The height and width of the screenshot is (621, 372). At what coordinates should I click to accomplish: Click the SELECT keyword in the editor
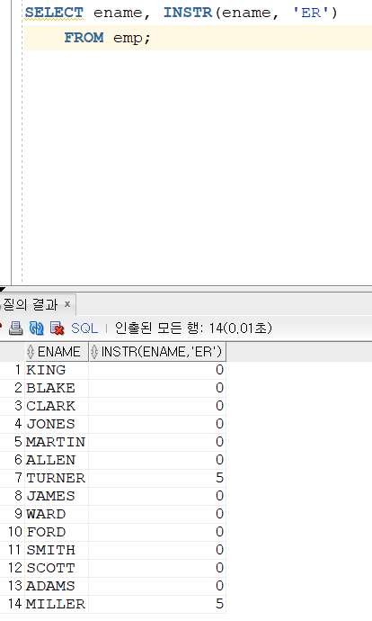point(54,13)
